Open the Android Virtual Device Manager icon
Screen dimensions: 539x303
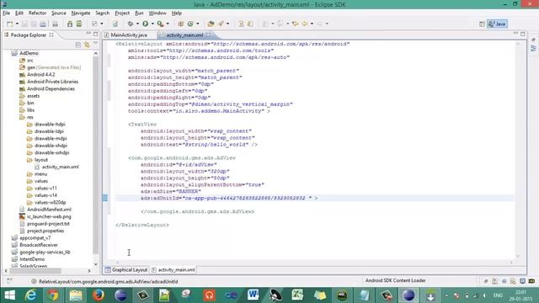coord(79,24)
